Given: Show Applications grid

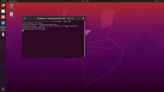Looking at the screenshot, I should pos(3,89).
